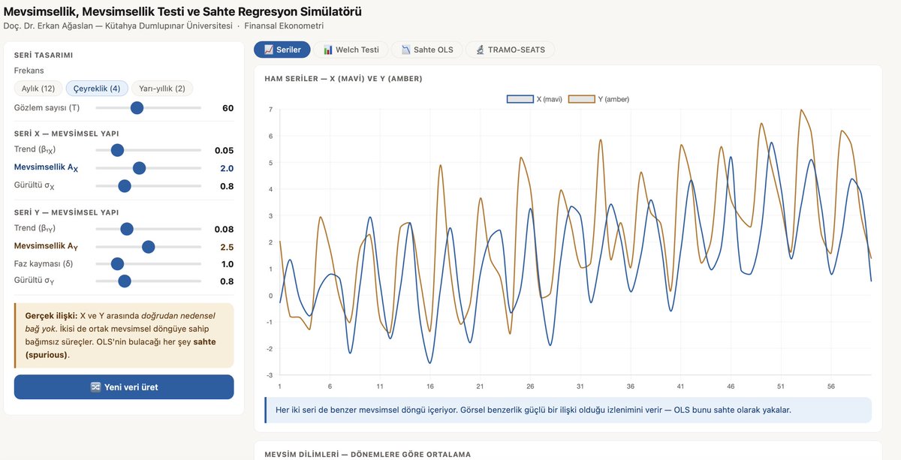The height and width of the screenshot is (460, 901).
Task: Click the Gözlem sayısı (T) slider handle
Action: [x=137, y=108]
